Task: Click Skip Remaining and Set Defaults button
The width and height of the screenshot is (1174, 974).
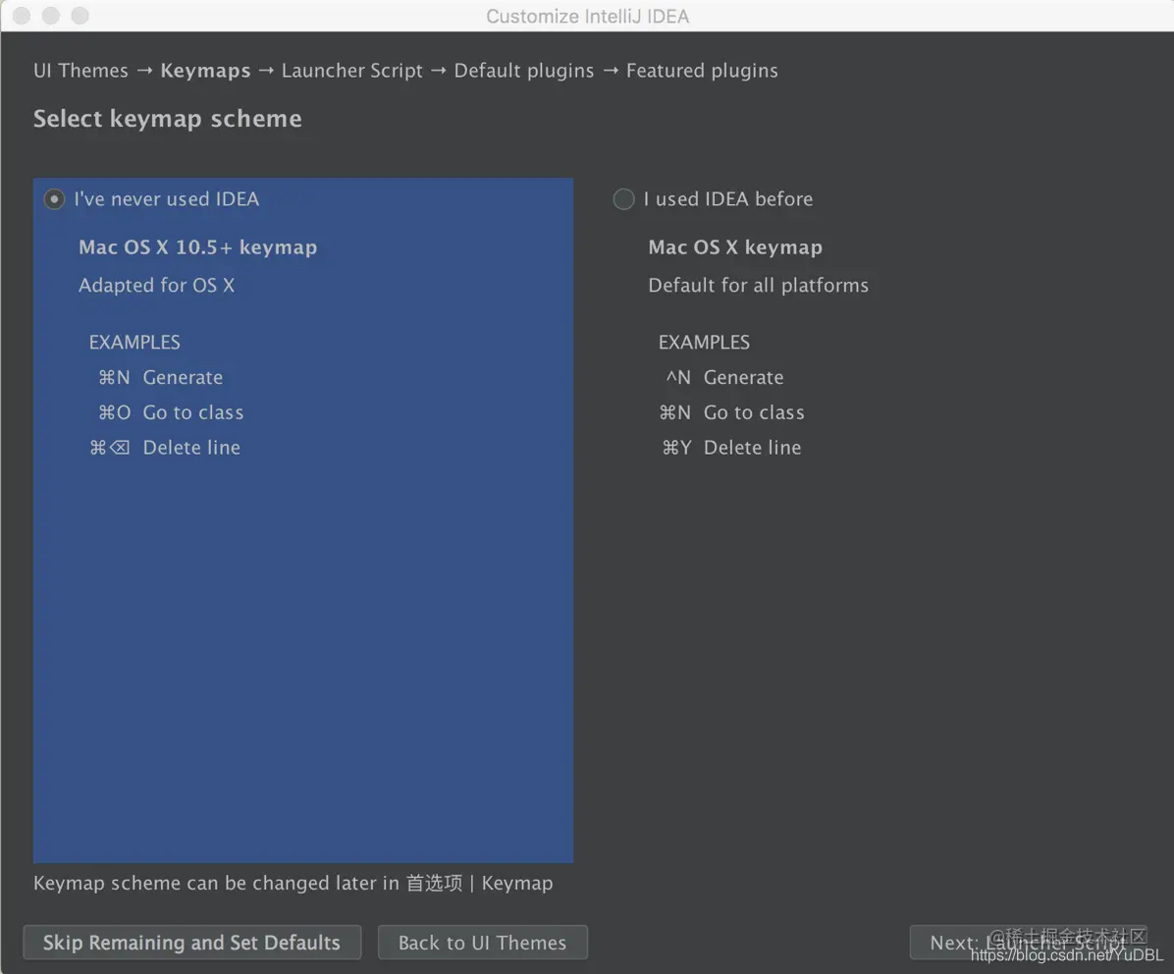Action: coord(191,942)
